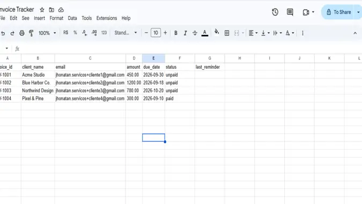362x204 pixels.
Task: Select column G header
Action: [x=210, y=58]
